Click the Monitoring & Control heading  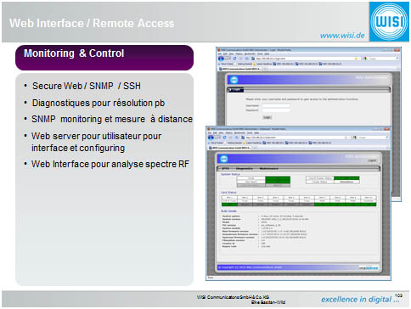point(74,53)
